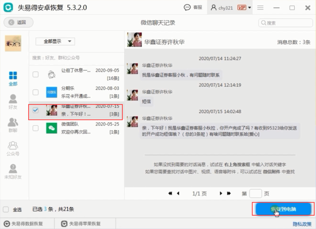
Task: Minimize the application window
Action: [x=276, y=8]
